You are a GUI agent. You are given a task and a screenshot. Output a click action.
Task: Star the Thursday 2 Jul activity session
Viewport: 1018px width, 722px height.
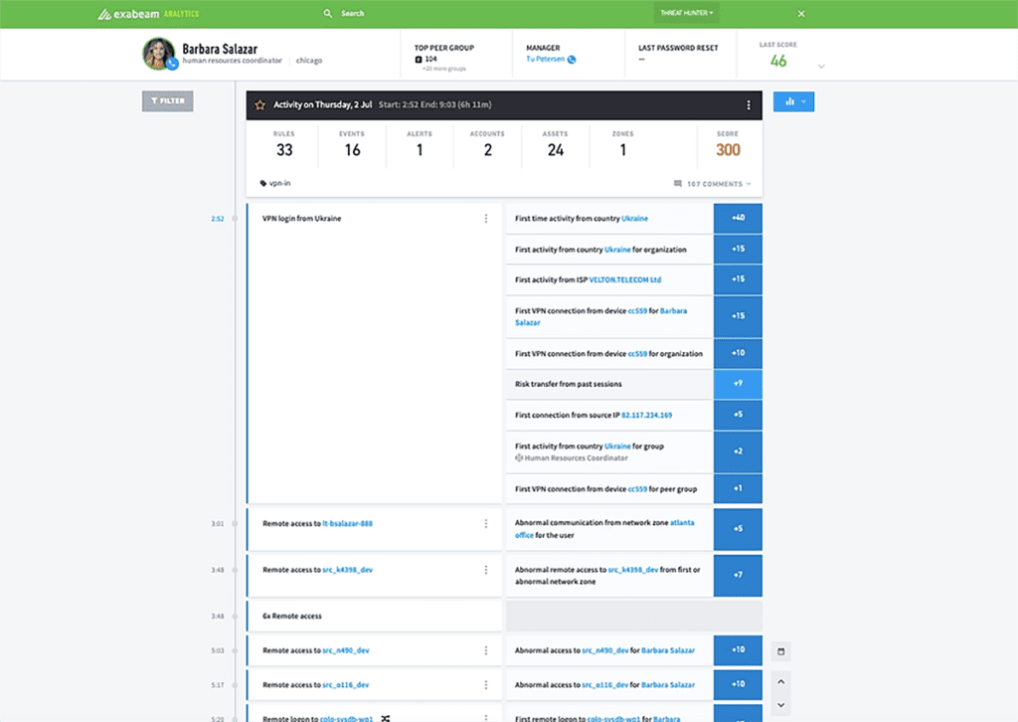coord(260,104)
